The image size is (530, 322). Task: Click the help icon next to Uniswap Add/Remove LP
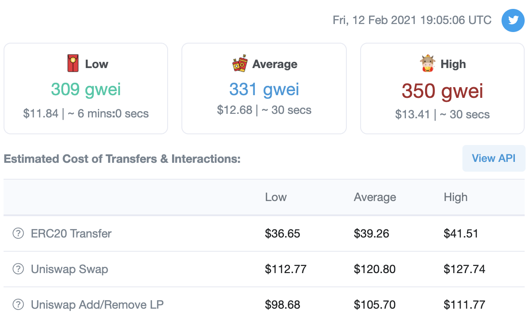click(x=18, y=304)
